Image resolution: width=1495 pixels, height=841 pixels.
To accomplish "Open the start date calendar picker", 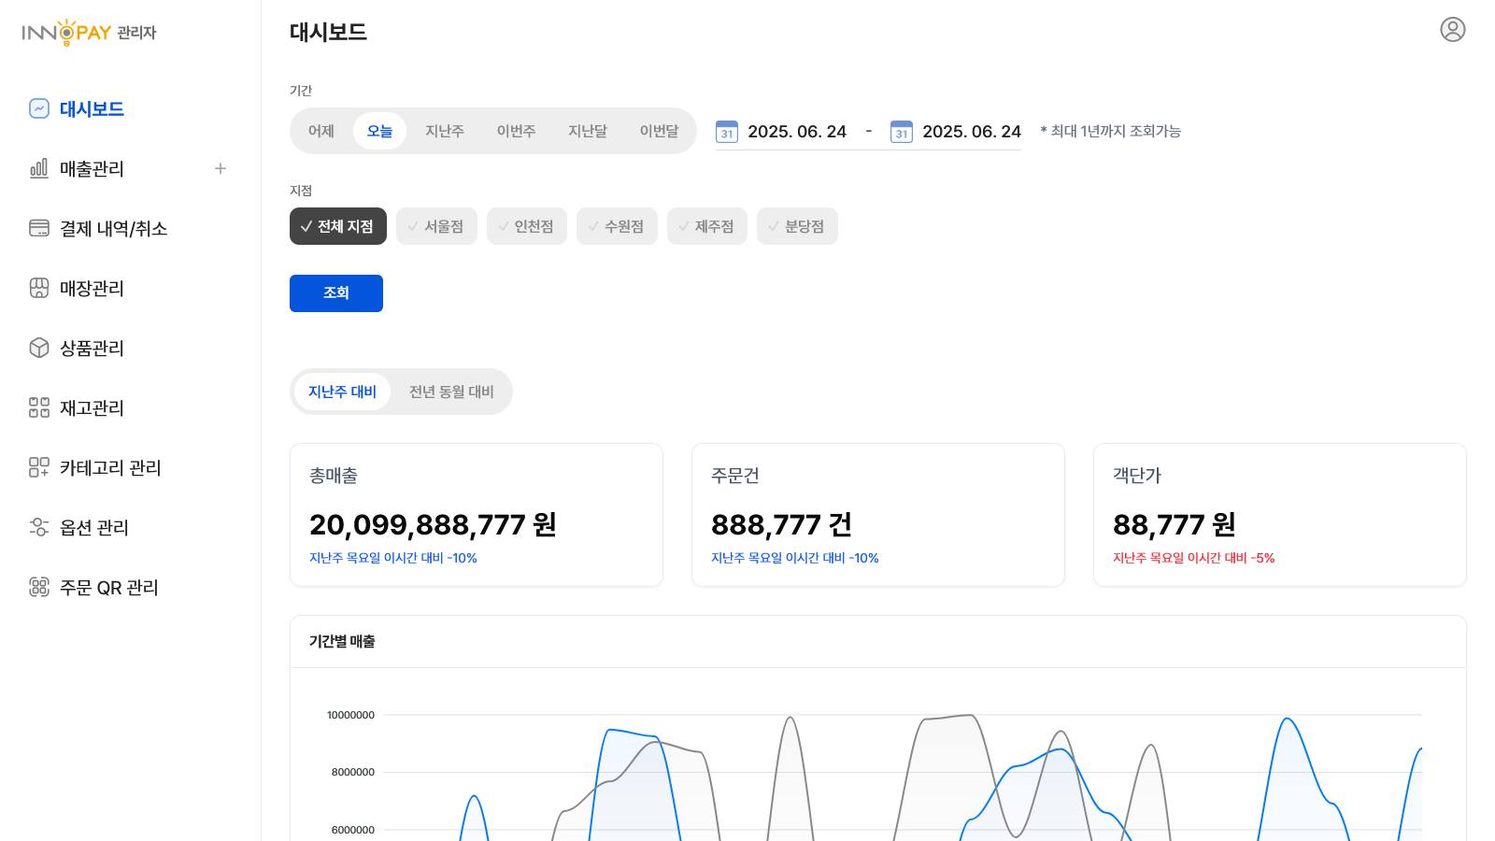I will (x=727, y=132).
